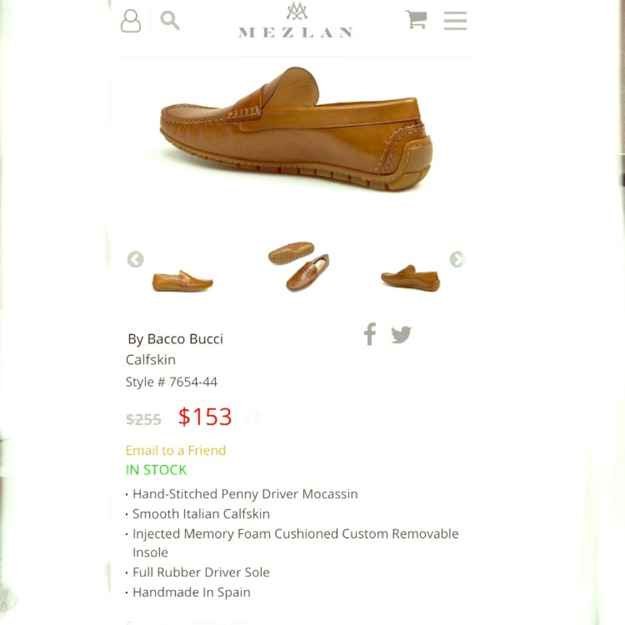Open the Email to a Friend link
The height and width of the screenshot is (625, 625).
pos(176,450)
